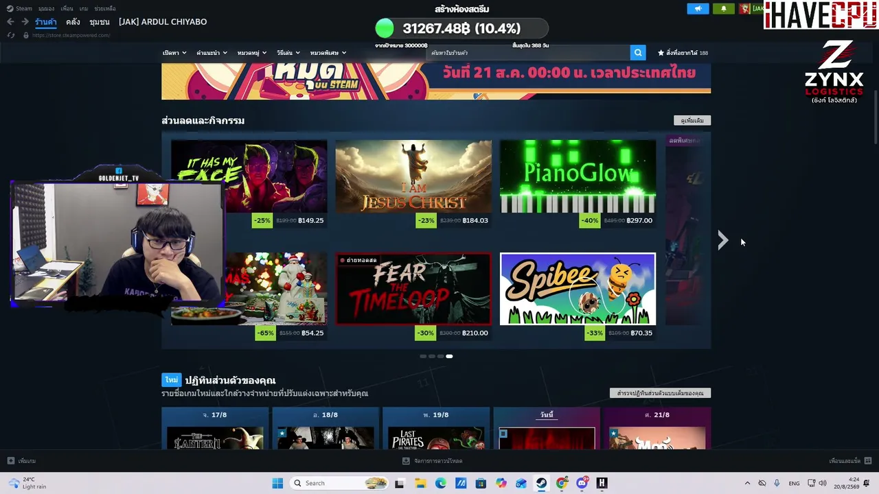Image resolution: width=879 pixels, height=494 pixels.
Task: Launch File Explorer from taskbar
Action: (x=420, y=483)
